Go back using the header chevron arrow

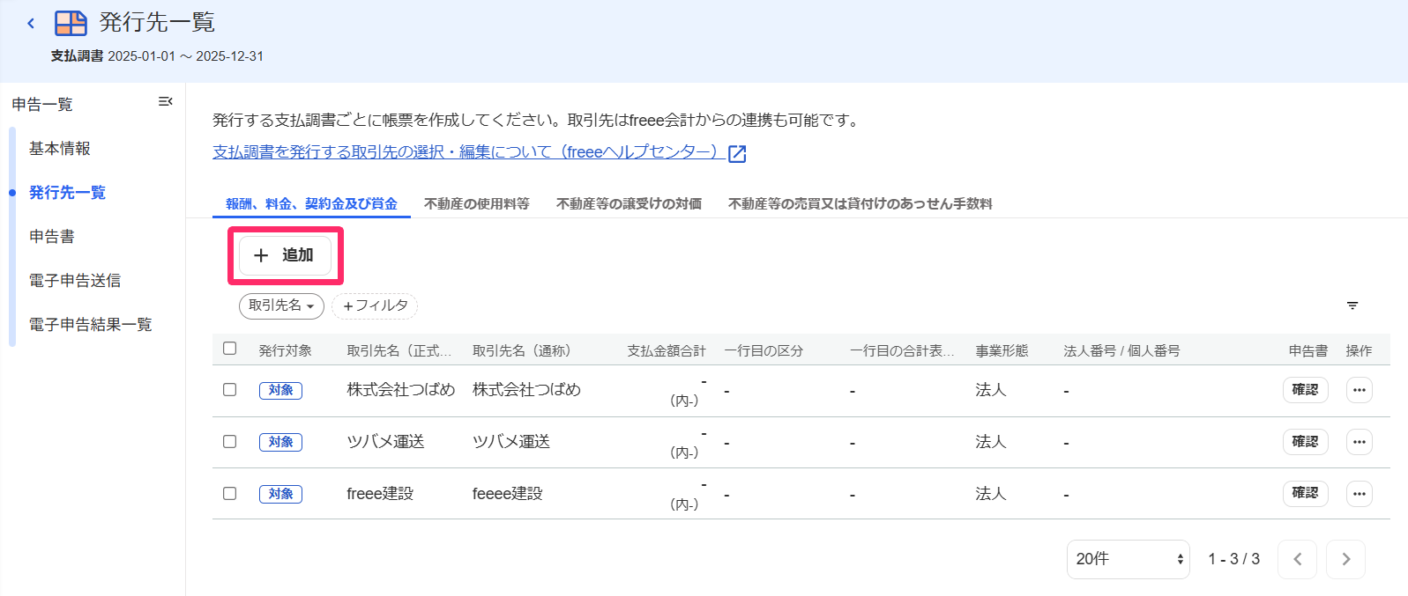[31, 23]
